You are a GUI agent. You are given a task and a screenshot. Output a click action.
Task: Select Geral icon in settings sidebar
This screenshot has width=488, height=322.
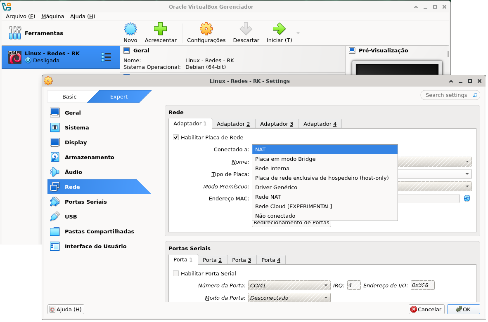tap(55, 113)
